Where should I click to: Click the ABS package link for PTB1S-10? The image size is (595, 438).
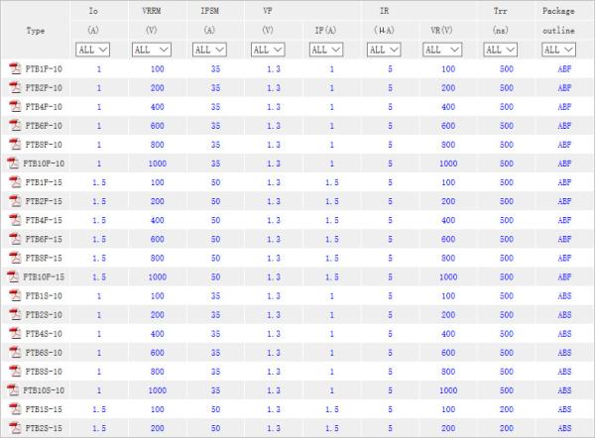[564, 295]
